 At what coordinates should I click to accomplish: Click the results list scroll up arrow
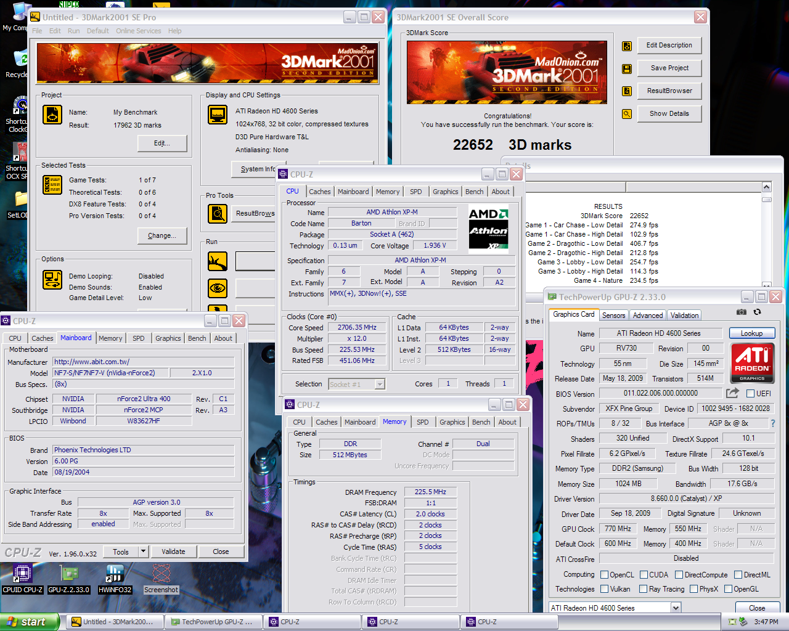point(766,187)
